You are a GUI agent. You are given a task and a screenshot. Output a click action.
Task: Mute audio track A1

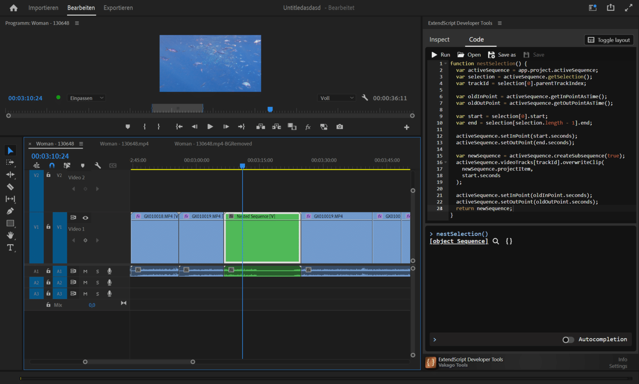tap(85, 271)
